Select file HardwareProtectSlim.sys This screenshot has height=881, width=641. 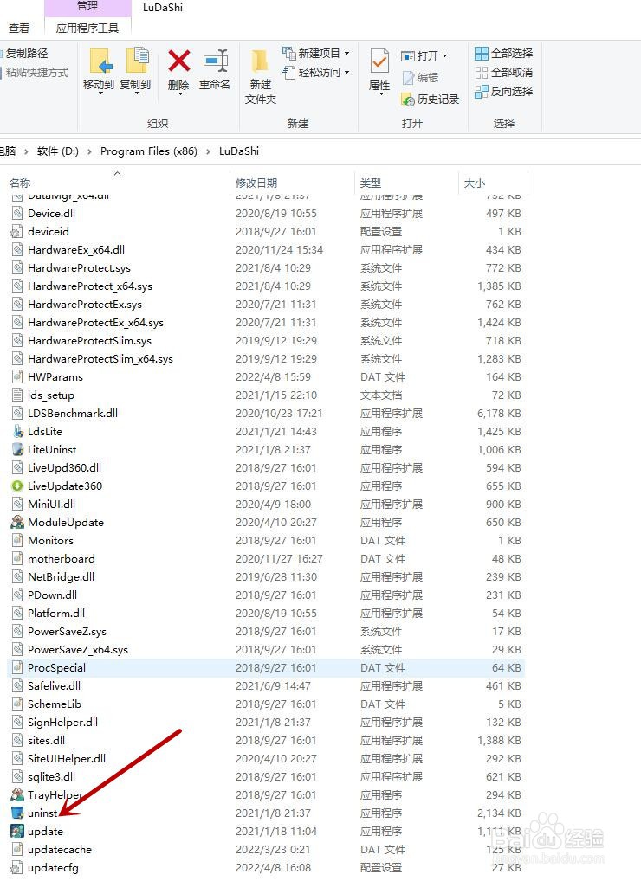pyautogui.click(x=89, y=340)
